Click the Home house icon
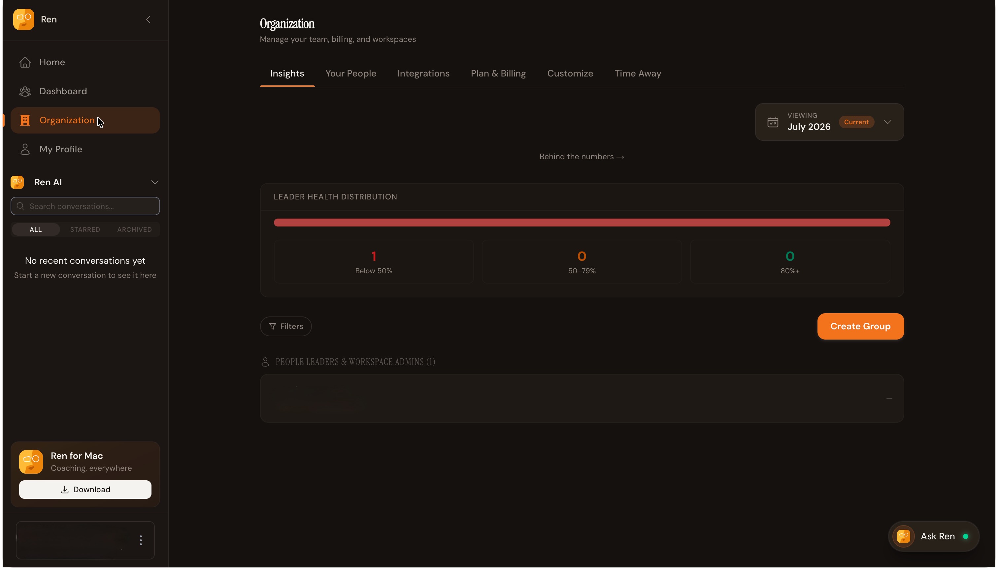998x570 pixels. [x=25, y=62]
